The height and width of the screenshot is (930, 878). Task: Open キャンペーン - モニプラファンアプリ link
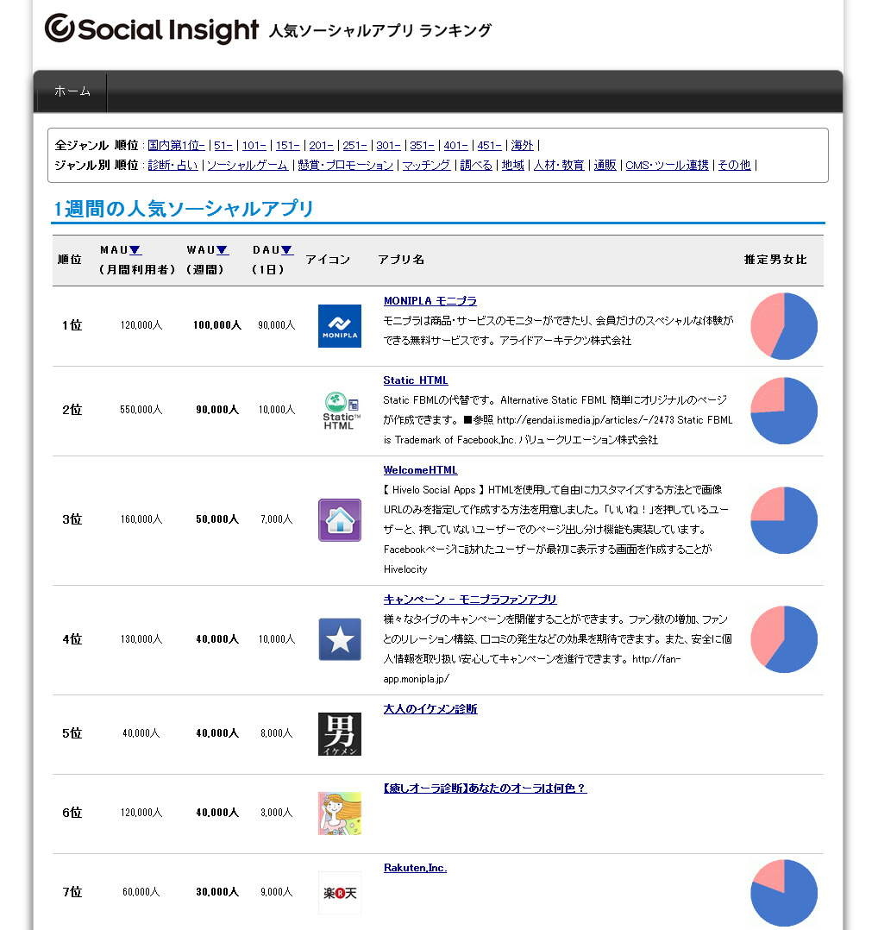(x=470, y=599)
